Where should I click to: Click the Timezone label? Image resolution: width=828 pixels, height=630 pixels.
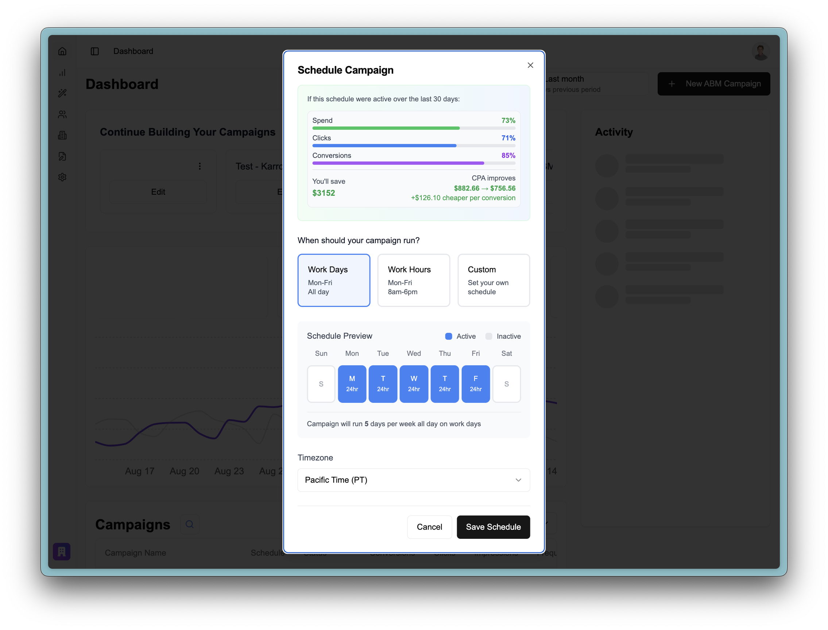315,458
